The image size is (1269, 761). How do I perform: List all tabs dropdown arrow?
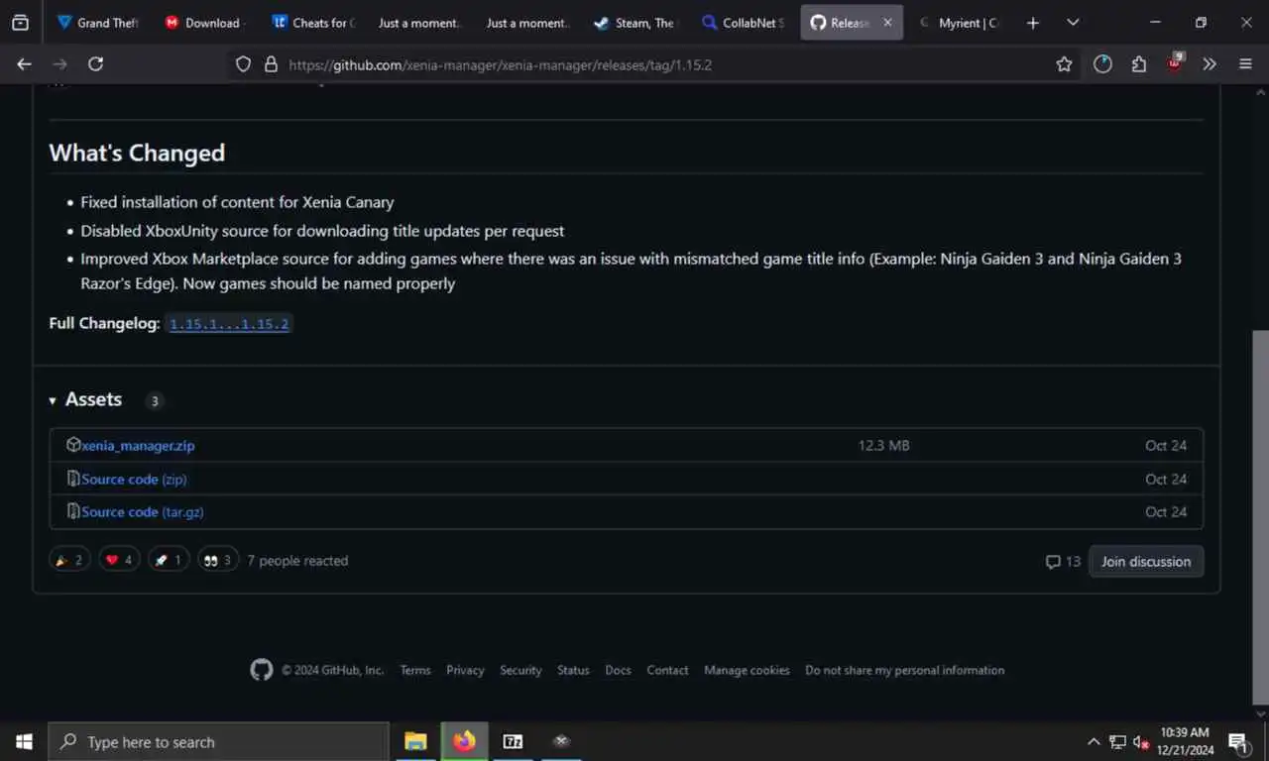click(1073, 23)
